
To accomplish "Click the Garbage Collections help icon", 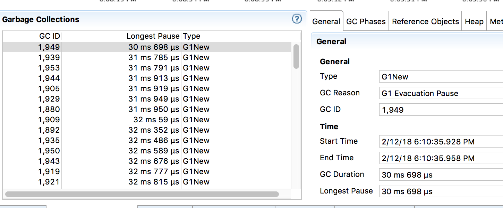I will pyautogui.click(x=297, y=19).
